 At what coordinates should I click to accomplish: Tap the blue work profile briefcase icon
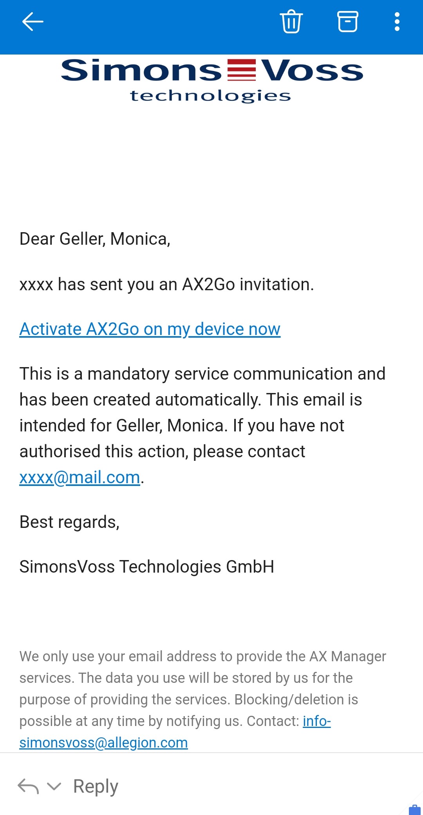point(414,810)
